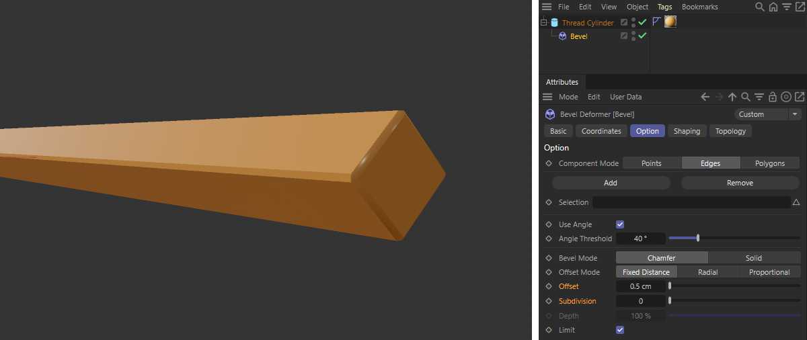The image size is (807, 340).
Task: Toggle Bevel visibility dots
Action: coord(633,36)
